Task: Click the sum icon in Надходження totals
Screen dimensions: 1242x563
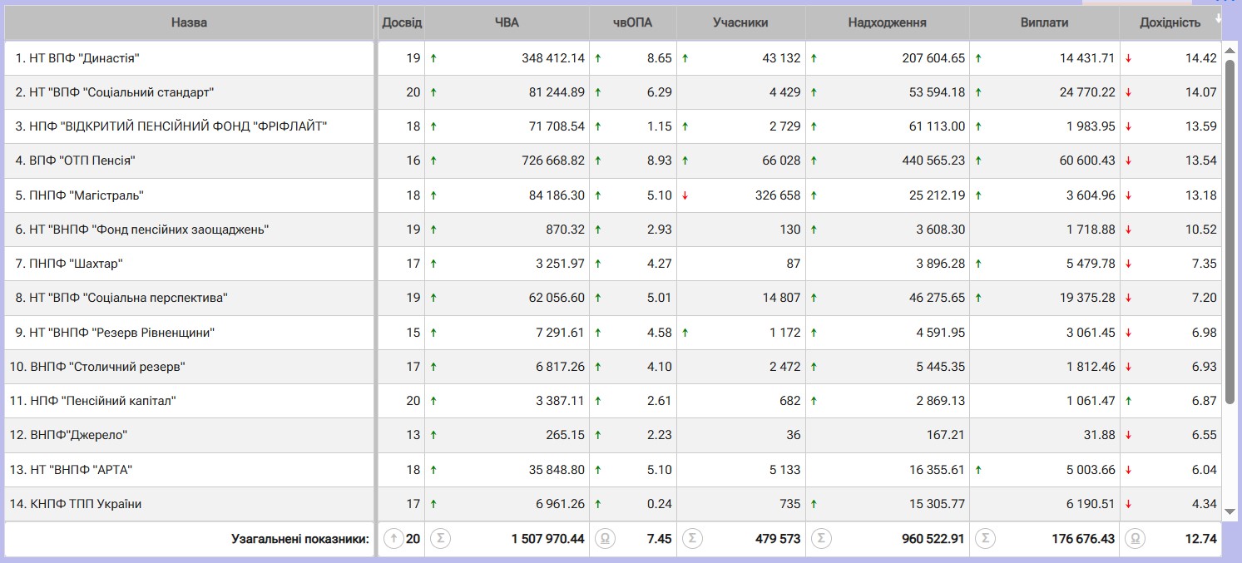Action: pos(821,539)
